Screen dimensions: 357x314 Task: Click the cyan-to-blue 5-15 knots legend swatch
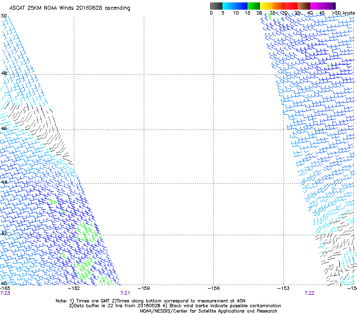(235, 6)
